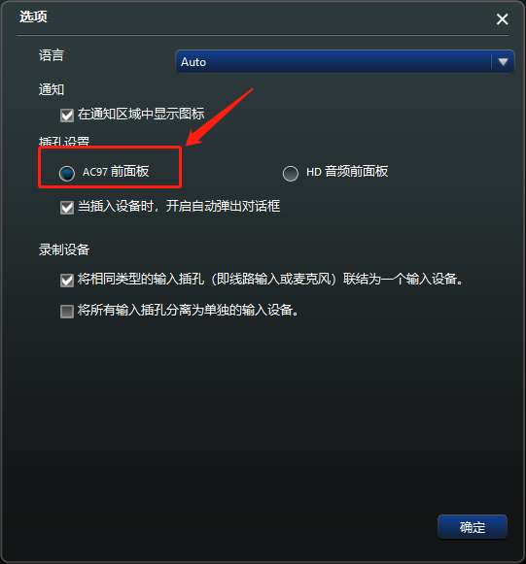Screen dimensions: 526x564
Task: Enable the 将所有输入插孔分离 checkbox
Action: (67, 312)
